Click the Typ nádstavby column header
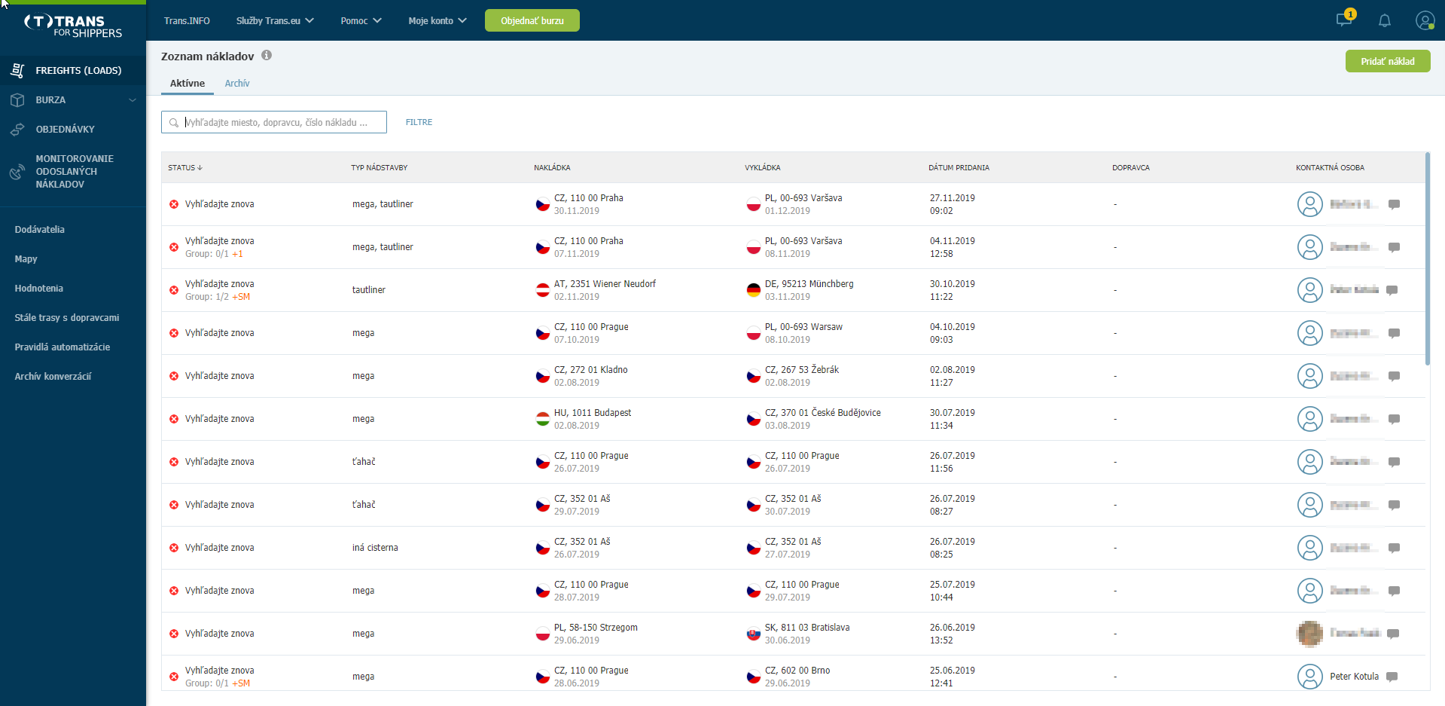 click(379, 167)
